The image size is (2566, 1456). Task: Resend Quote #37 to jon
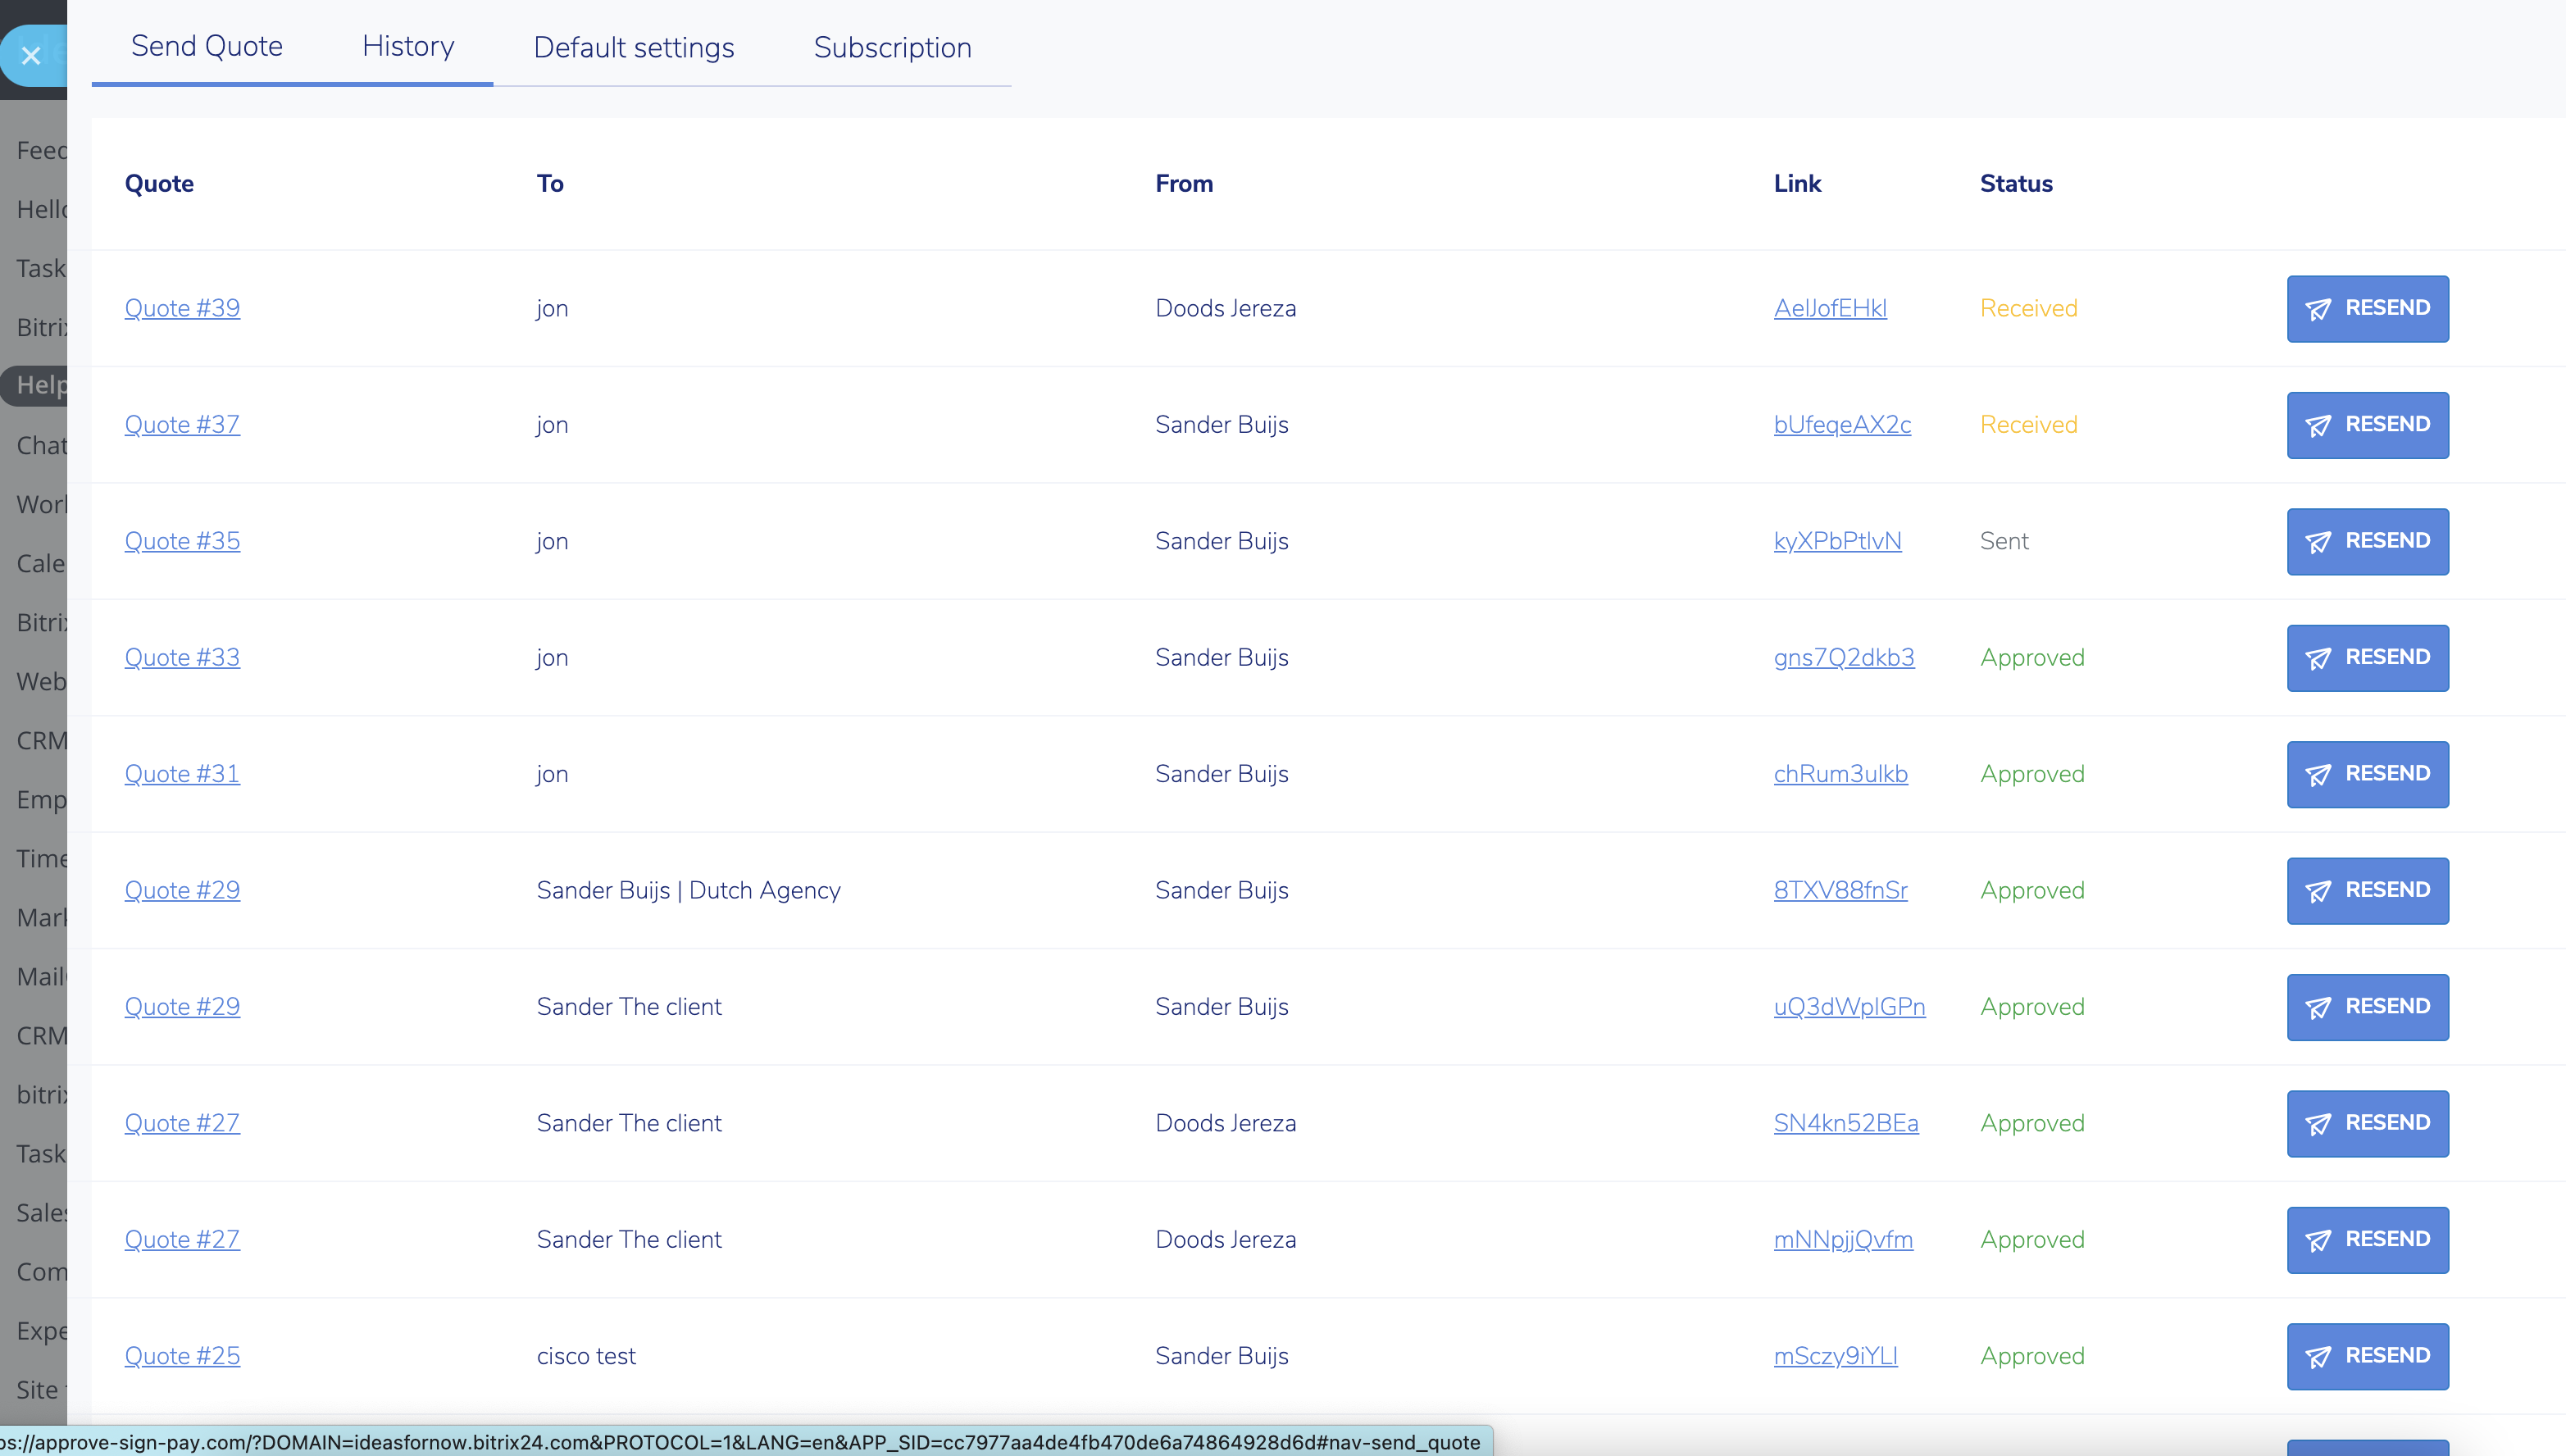pyautogui.click(x=2367, y=425)
